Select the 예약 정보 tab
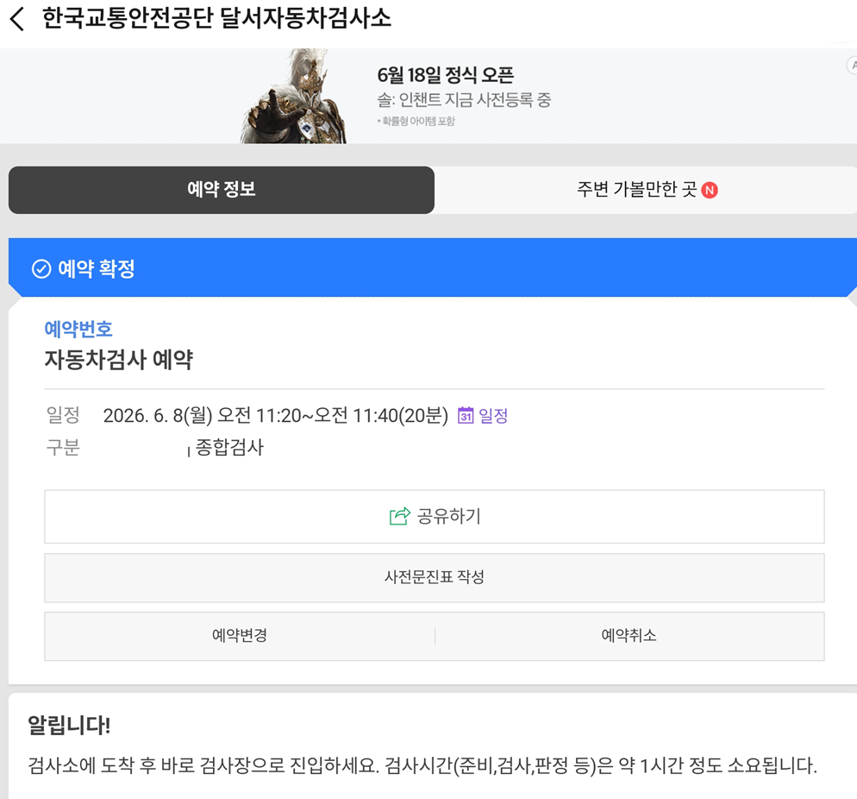Viewport: 857px width, 799px height. [x=222, y=190]
